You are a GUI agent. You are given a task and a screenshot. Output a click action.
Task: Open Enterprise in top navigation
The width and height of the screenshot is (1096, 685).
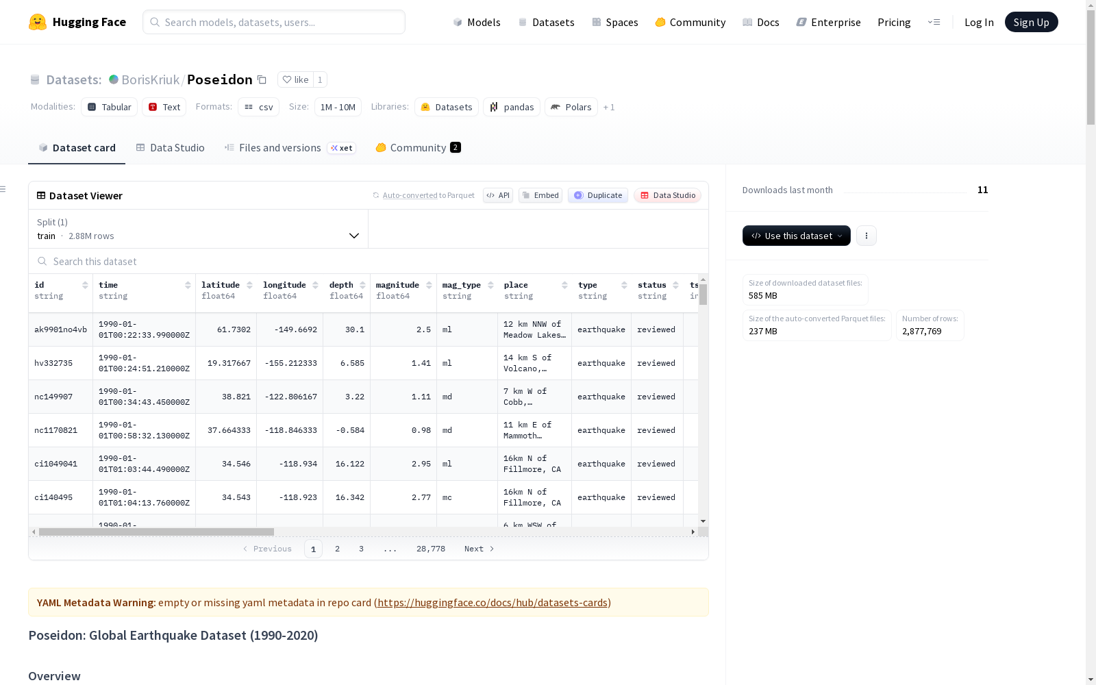[x=829, y=22]
